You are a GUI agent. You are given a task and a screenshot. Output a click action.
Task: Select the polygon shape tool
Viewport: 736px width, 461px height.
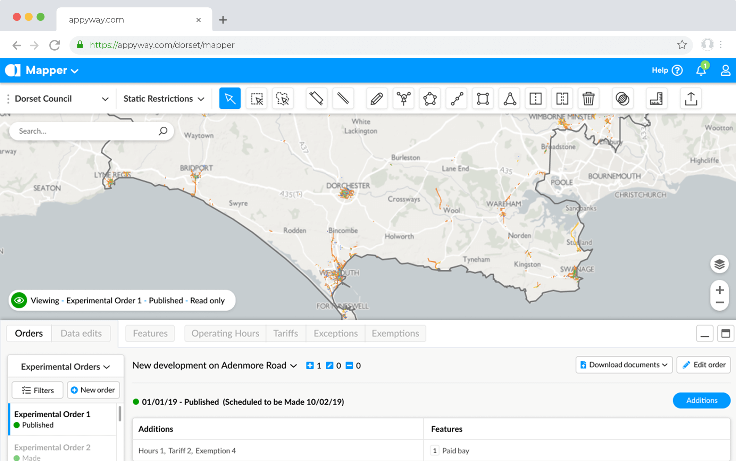[430, 99]
